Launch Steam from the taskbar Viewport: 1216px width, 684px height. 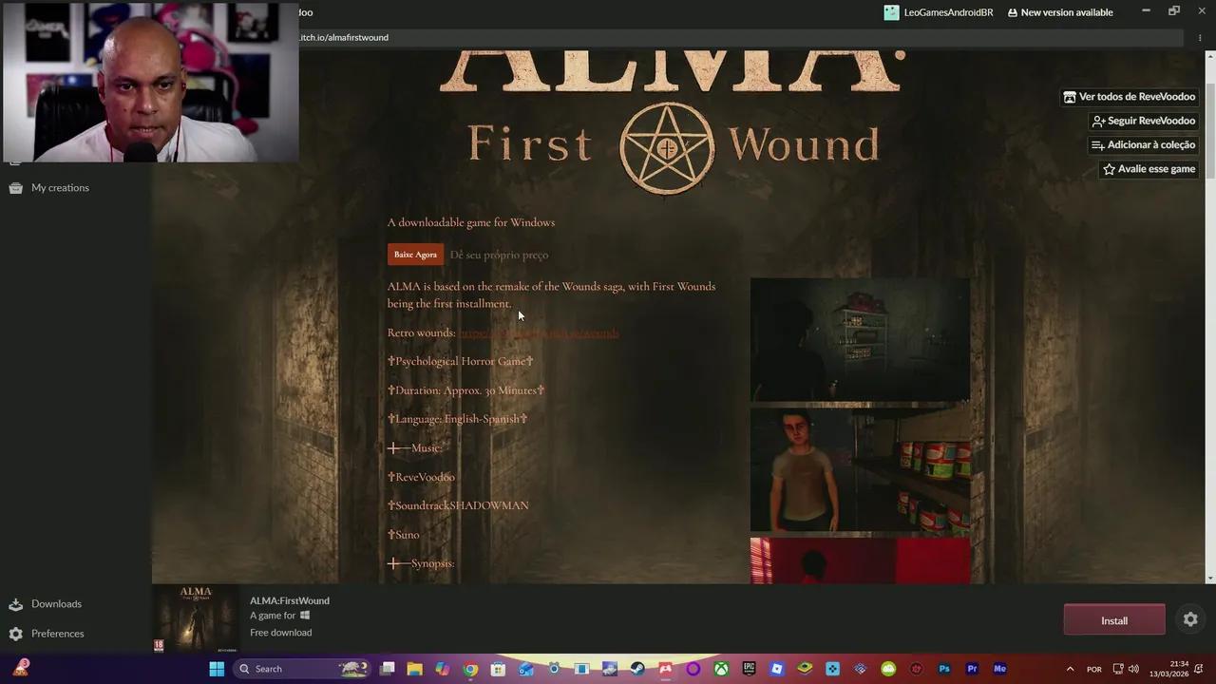coord(637,669)
